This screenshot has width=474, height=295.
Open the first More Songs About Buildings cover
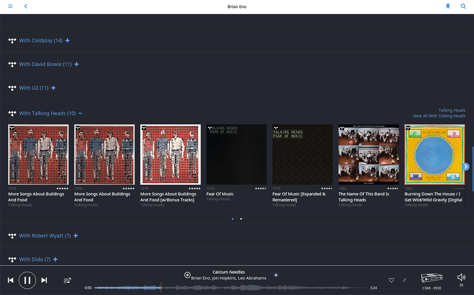point(38,155)
